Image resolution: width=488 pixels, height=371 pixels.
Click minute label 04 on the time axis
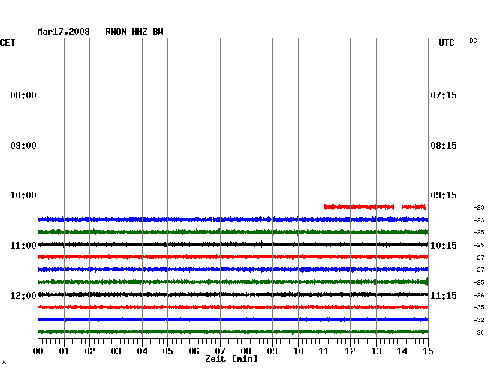coord(142,351)
